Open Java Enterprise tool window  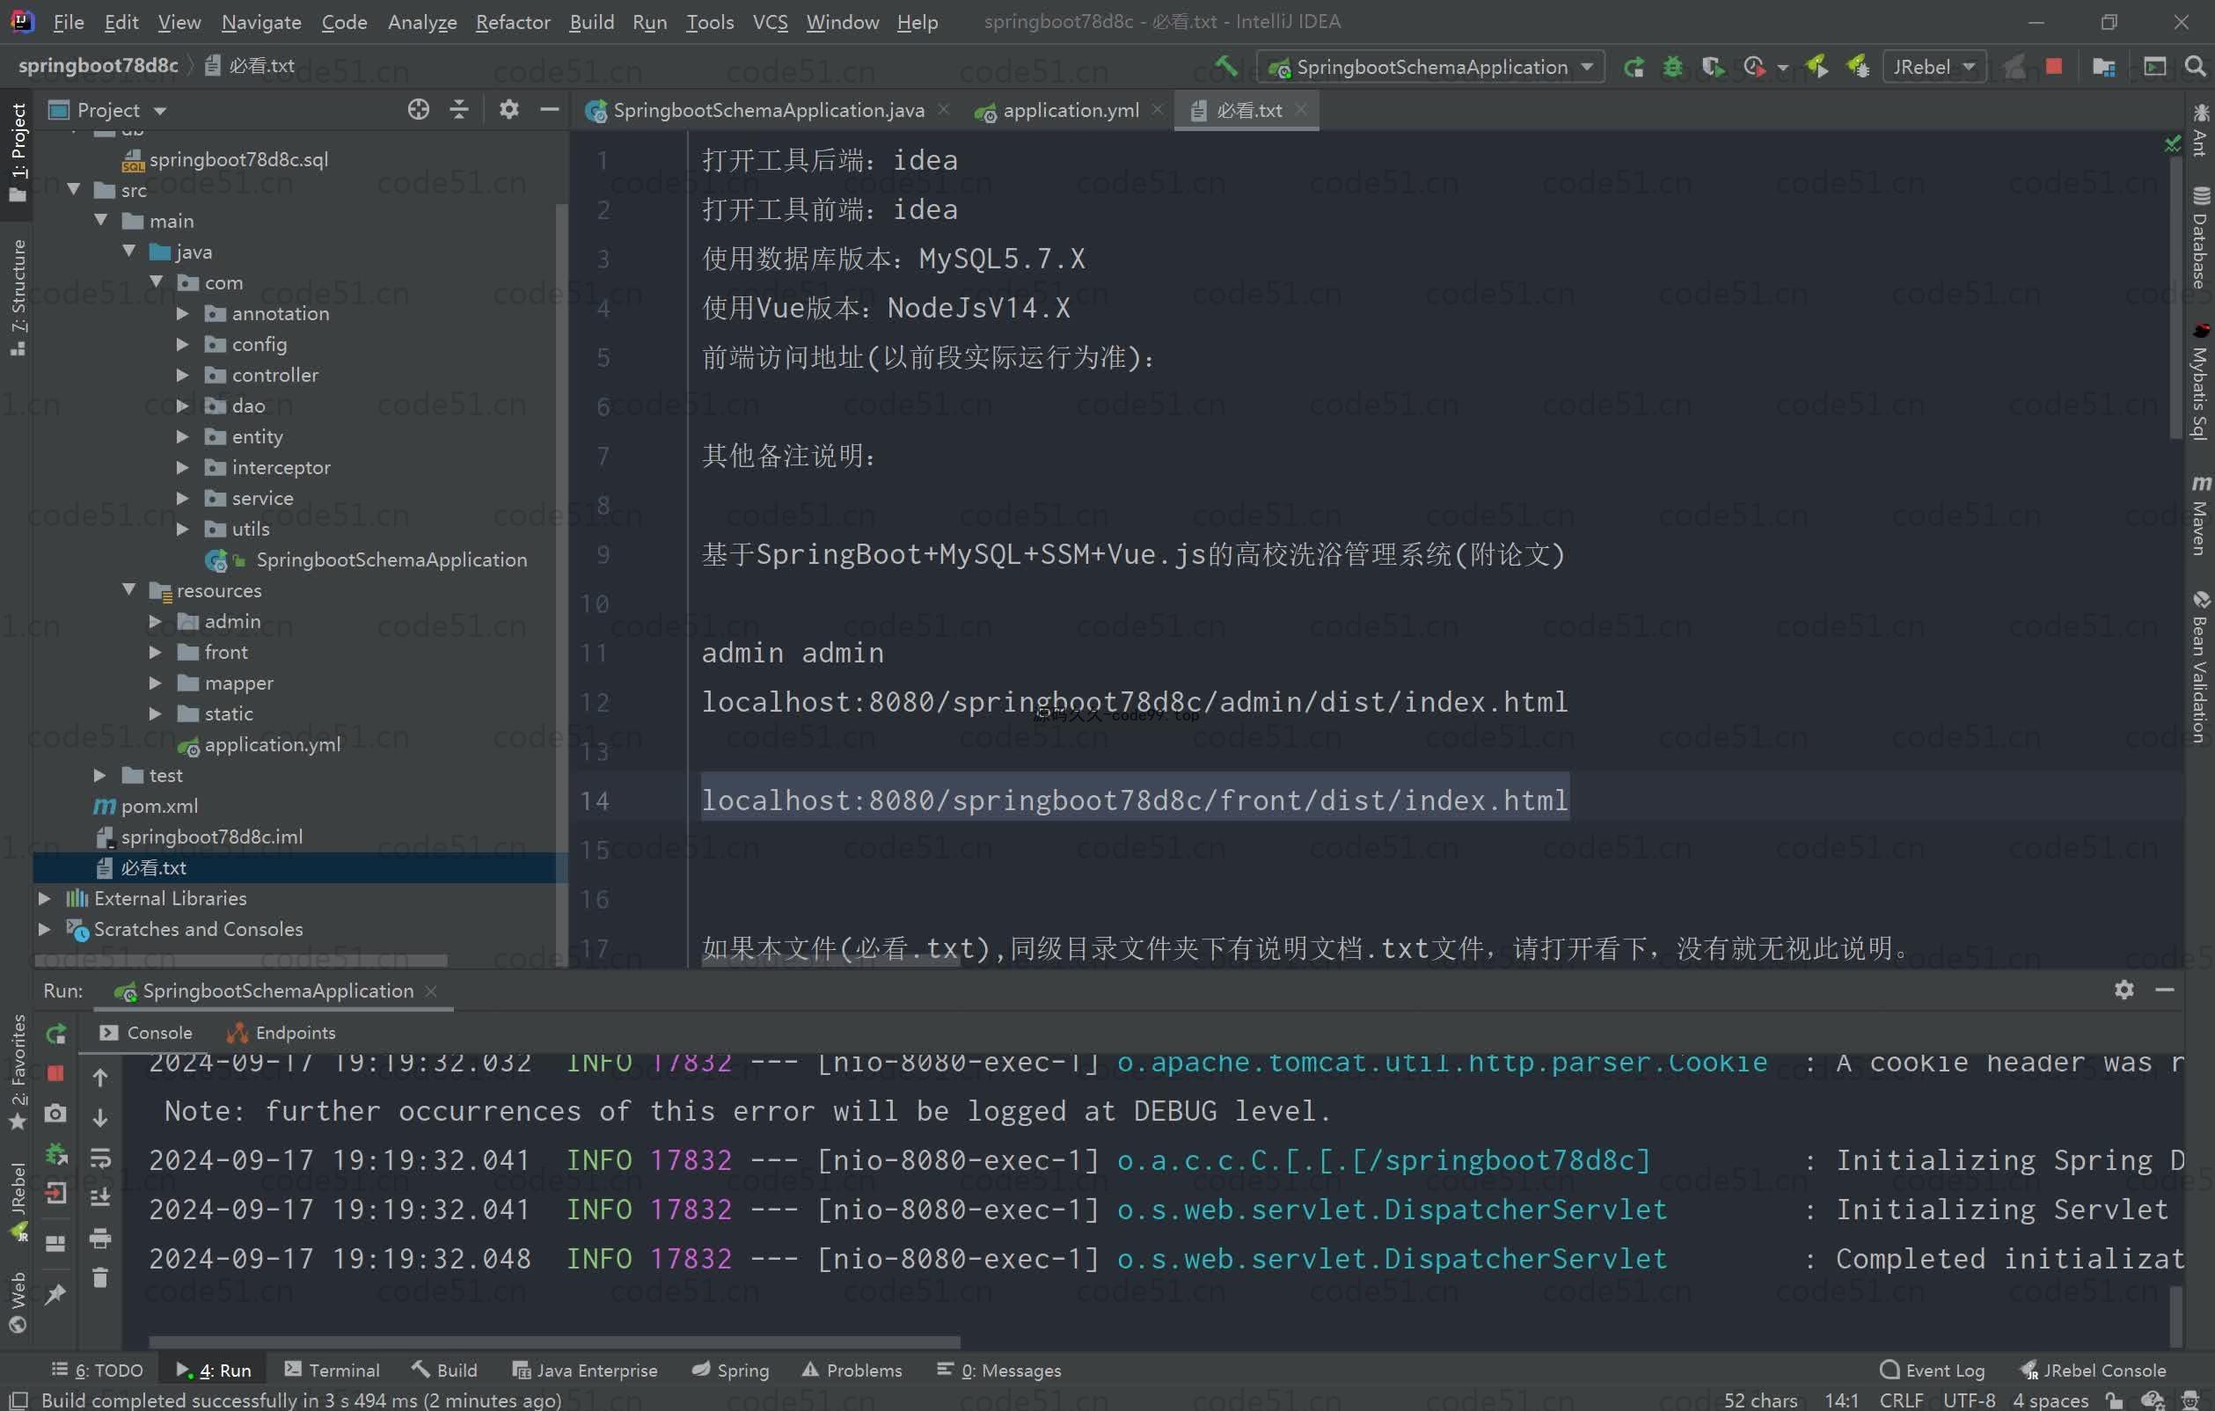[585, 1370]
